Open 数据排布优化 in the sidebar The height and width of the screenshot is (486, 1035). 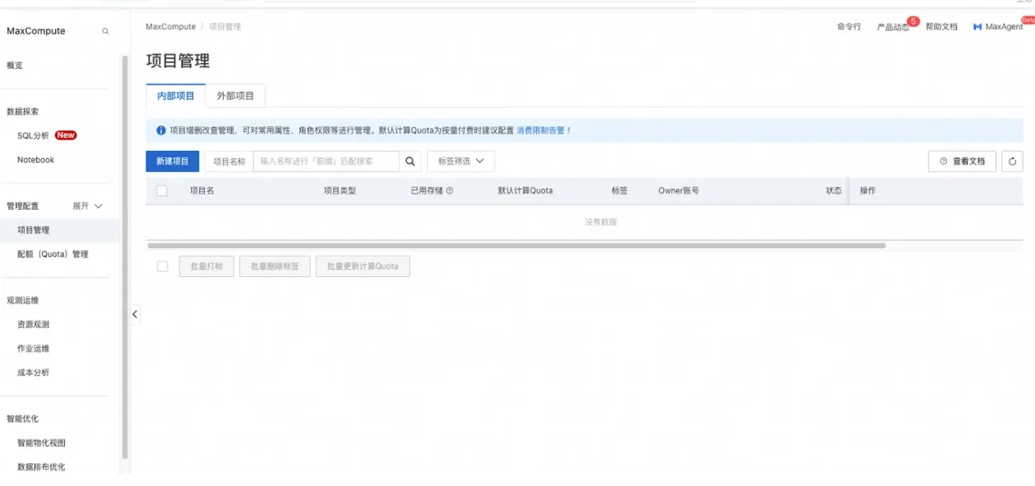tap(41, 467)
